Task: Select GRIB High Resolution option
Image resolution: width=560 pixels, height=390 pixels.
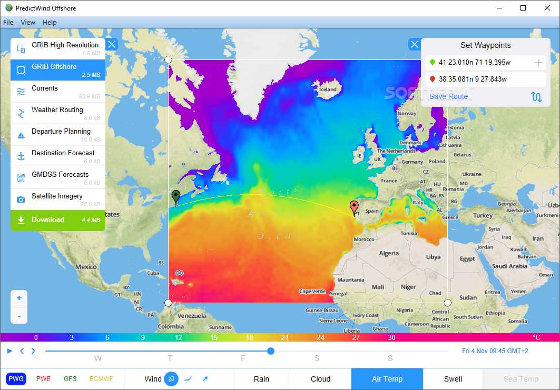Action: pos(58,48)
